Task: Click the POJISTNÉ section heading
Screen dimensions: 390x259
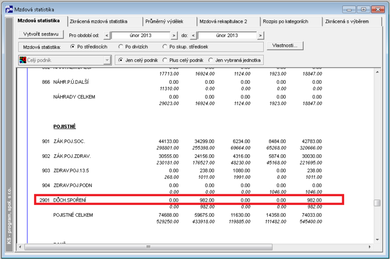Action: pos(65,127)
